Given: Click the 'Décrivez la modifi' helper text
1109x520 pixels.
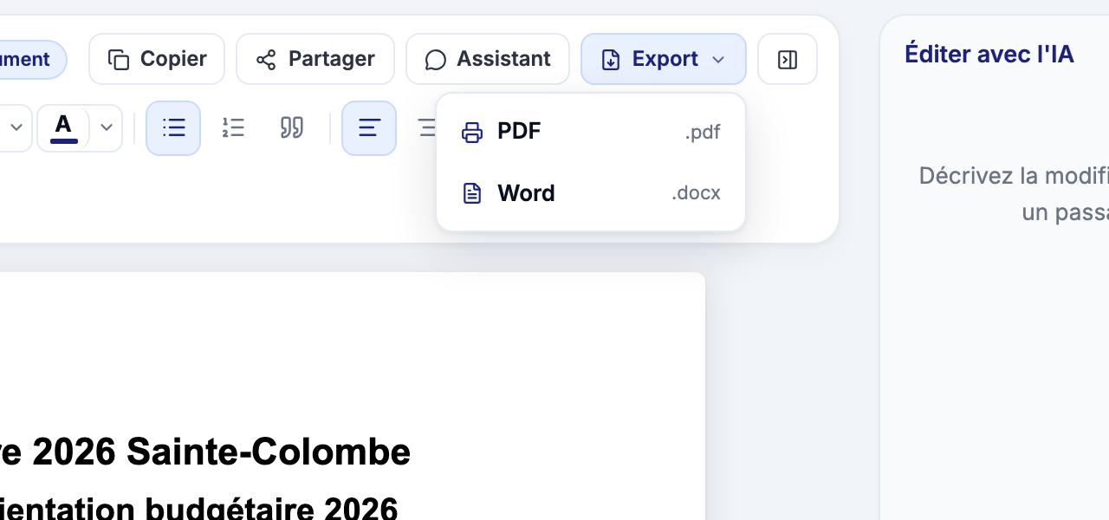Looking at the screenshot, I should [1014, 176].
